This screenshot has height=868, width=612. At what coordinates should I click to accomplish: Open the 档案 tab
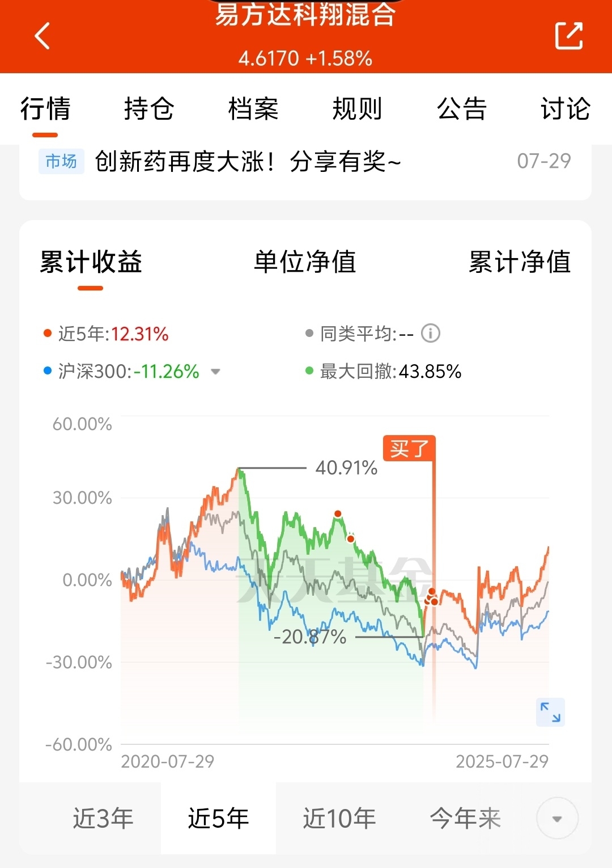(253, 109)
